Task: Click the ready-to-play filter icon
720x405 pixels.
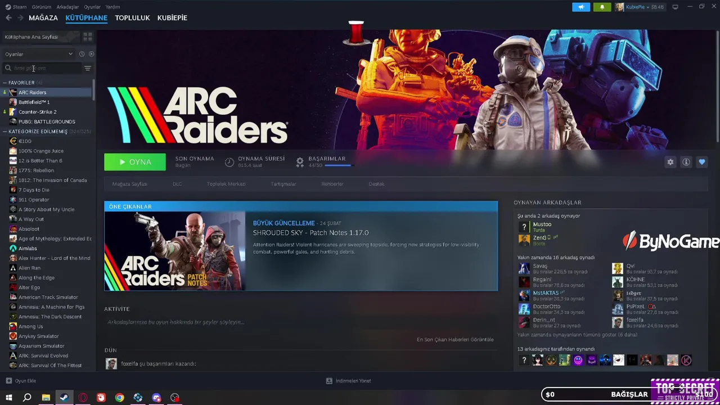Action: (92, 54)
